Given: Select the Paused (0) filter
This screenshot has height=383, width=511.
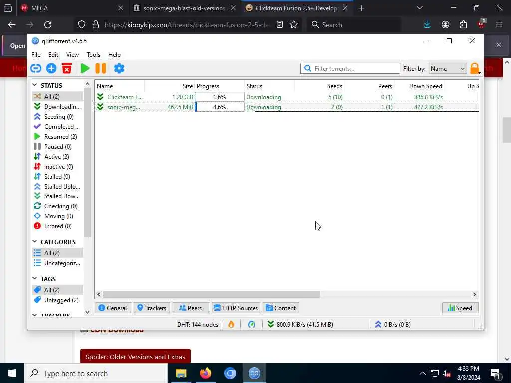Looking at the screenshot, I should point(57,147).
